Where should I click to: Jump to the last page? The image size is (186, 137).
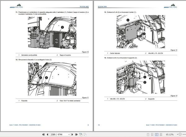pos(76,135)
